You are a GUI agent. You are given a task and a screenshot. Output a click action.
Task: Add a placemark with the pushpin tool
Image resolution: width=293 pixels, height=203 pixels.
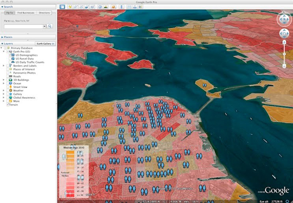tap(70, 7)
